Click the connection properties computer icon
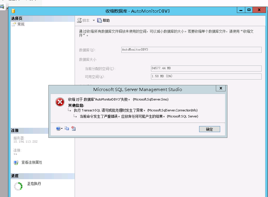This screenshot has width=268, height=197. [16, 163]
